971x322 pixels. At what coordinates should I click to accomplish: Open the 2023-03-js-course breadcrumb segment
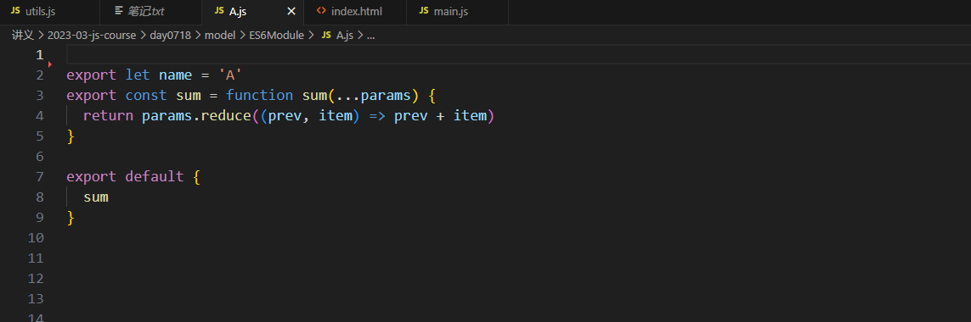click(x=96, y=36)
